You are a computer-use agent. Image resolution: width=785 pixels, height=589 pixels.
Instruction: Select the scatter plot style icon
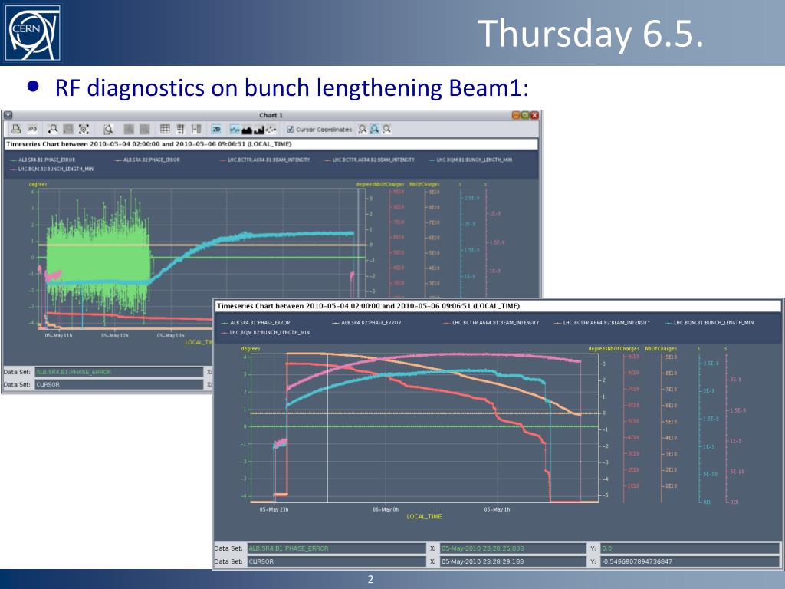(x=271, y=129)
